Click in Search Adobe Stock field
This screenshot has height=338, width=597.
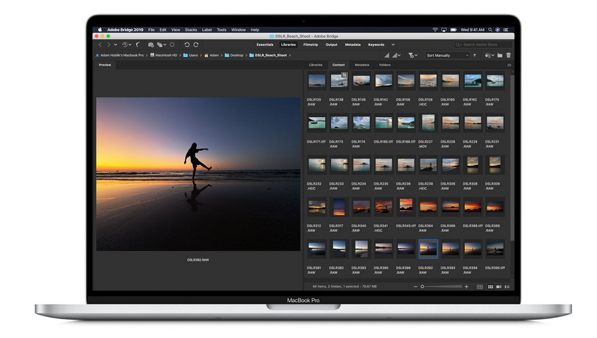pyautogui.click(x=483, y=45)
